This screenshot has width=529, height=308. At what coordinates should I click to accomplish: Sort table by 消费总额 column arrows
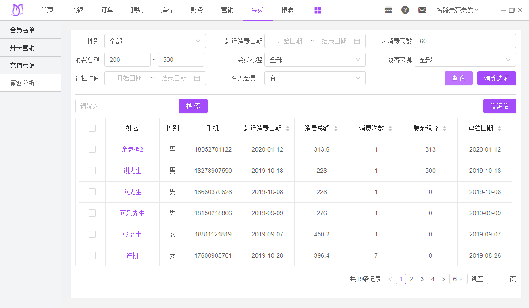coord(336,129)
